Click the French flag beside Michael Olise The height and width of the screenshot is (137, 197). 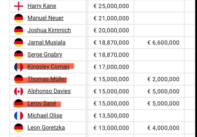tap(19, 116)
